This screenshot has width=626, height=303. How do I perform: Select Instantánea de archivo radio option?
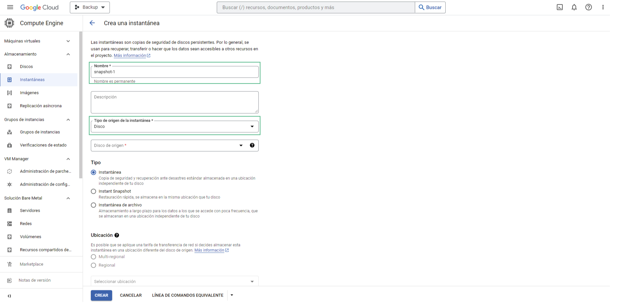pyautogui.click(x=93, y=205)
